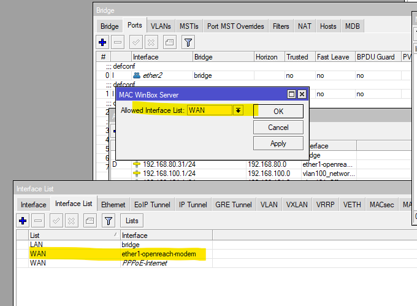Open comment tool in Bridge toolbar
The width and height of the screenshot is (417, 306).
click(x=170, y=42)
